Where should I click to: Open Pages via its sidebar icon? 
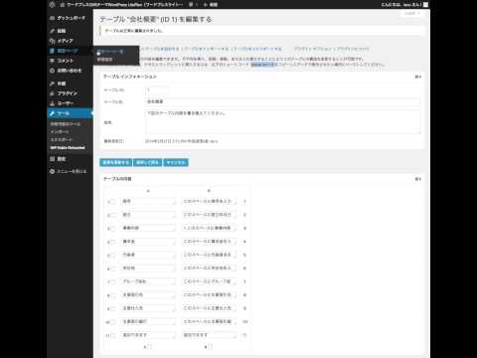52,51
